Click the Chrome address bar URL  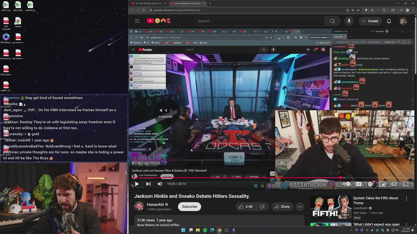pyautogui.click(x=177, y=10)
